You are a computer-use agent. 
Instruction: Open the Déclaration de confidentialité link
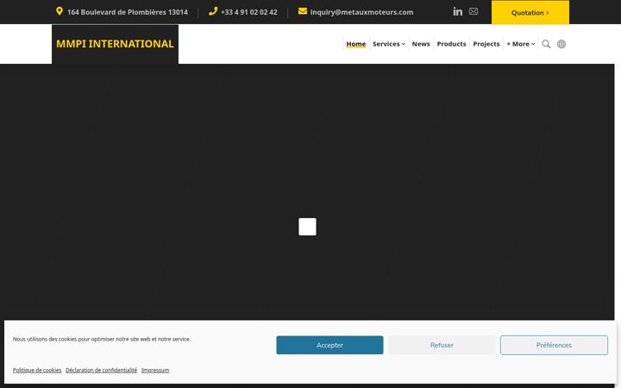(102, 370)
